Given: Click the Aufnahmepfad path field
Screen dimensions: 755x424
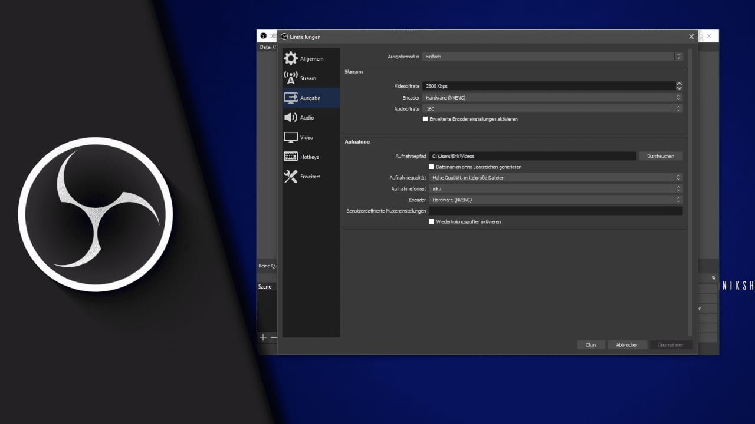Looking at the screenshot, I should click(533, 156).
